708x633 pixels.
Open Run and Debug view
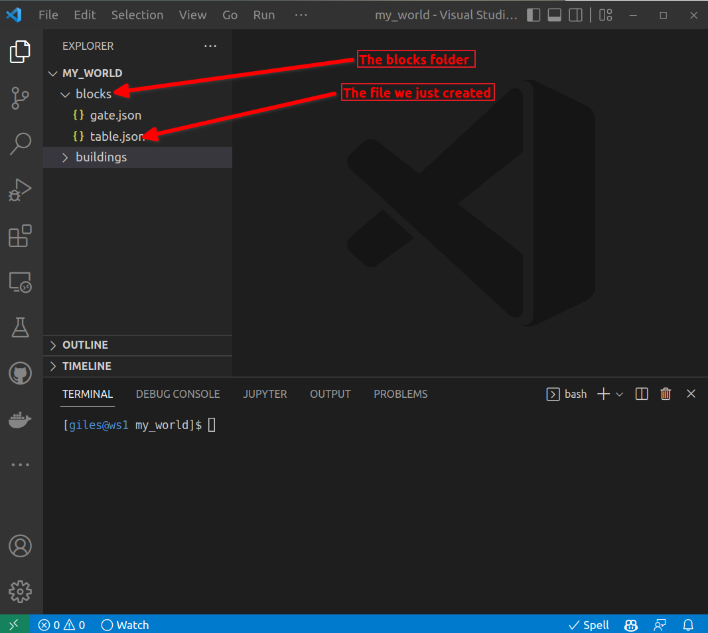[21, 190]
